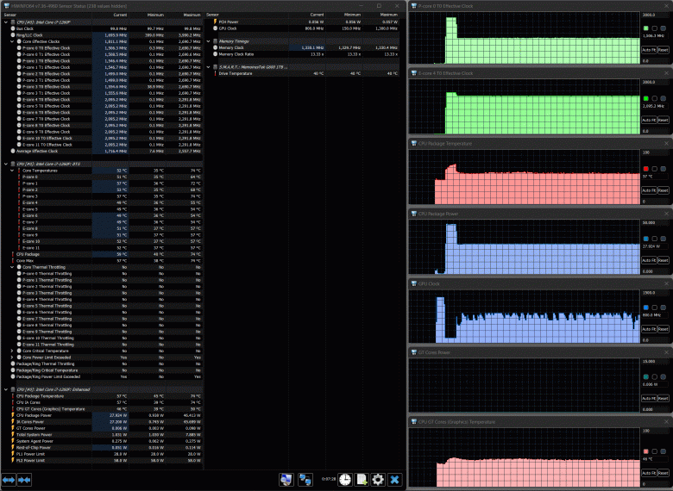Collapse the Core Effective Clocks tree node
The height and width of the screenshot is (491, 673).
(x=12, y=41)
